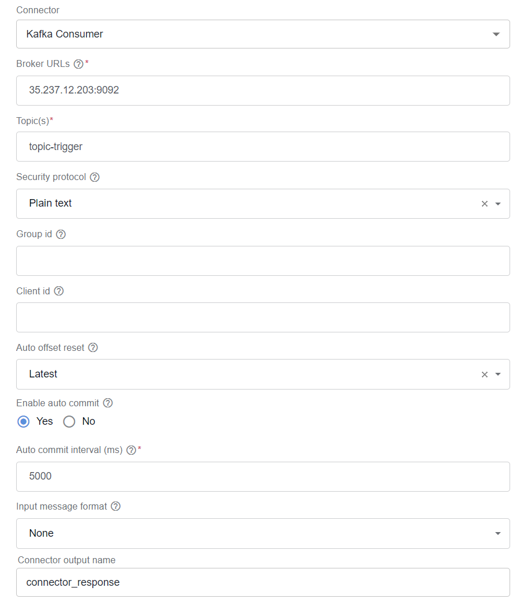
Task: Clear the Latest auto offset selection
Action: click(x=484, y=375)
